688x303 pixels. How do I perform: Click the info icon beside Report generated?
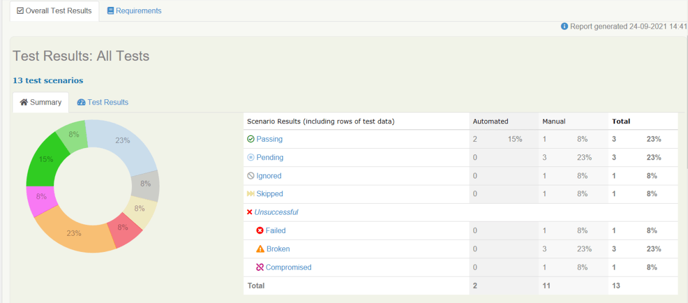click(x=564, y=26)
